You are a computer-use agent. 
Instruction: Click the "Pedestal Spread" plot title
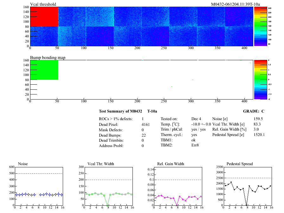[x=240, y=164]
